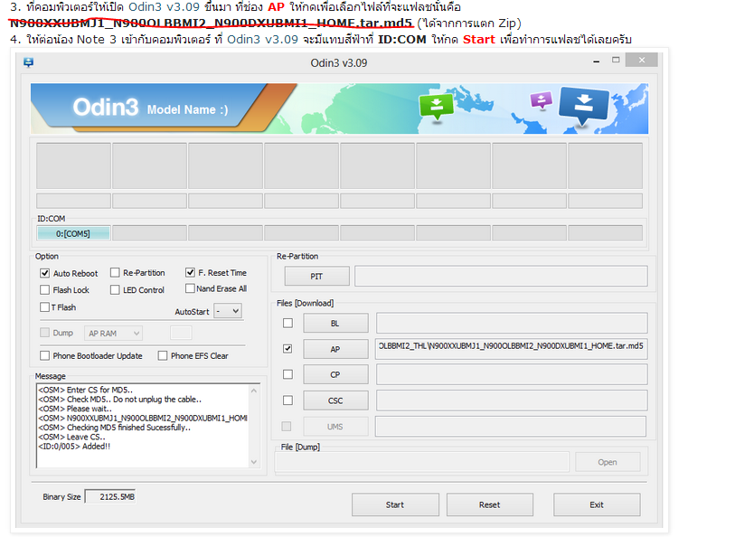The image size is (735, 537).
Task: Check the Phone EFS Clear option
Action: click(163, 355)
